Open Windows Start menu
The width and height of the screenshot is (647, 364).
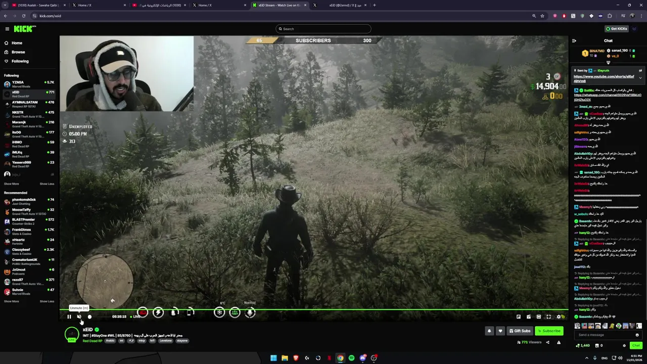point(273,358)
